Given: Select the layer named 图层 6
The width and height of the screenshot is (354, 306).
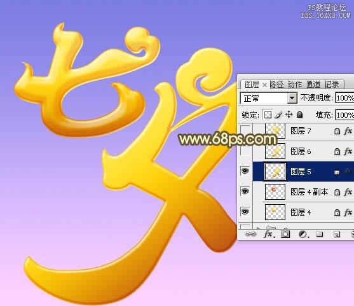Looking at the screenshot, I should click(301, 151).
